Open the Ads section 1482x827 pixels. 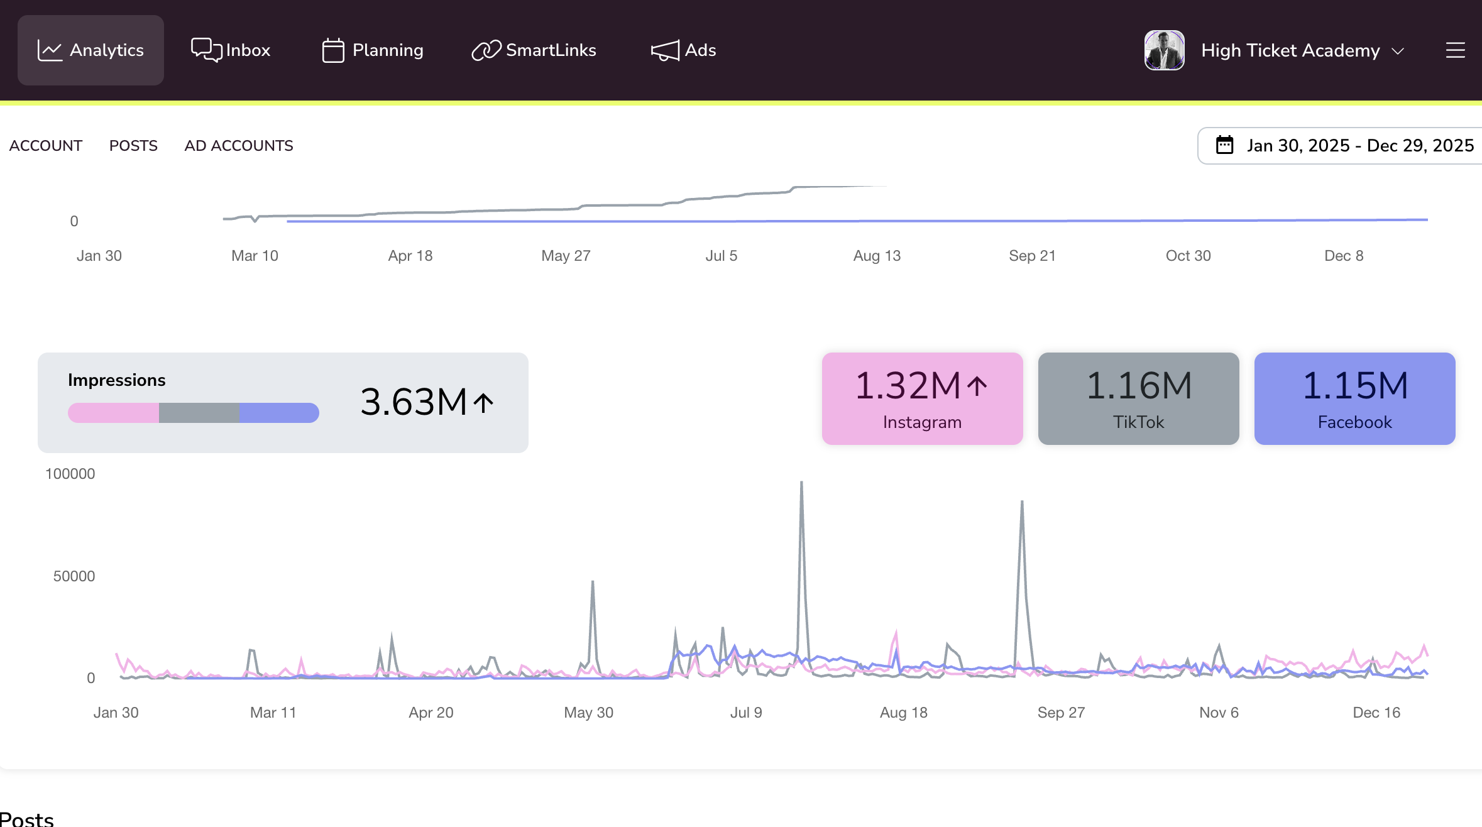pyautogui.click(x=683, y=50)
